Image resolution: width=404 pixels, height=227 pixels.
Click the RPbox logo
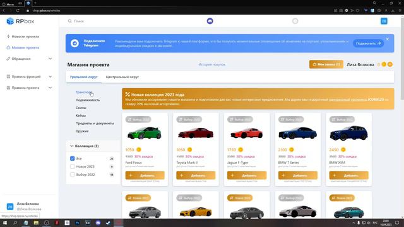tap(20, 21)
